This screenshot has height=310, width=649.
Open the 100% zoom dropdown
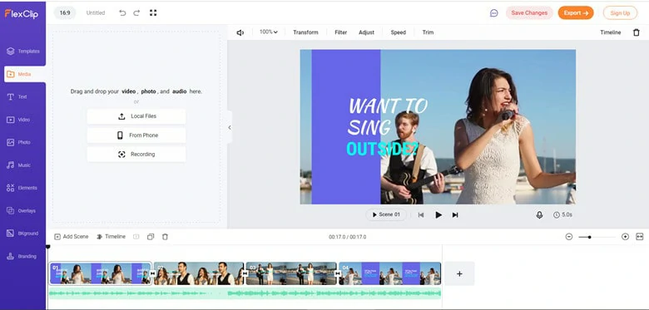[268, 32]
